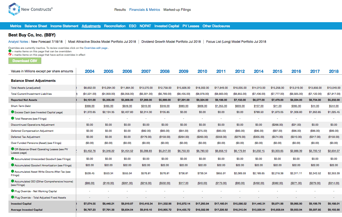Switch to Income Statement section
Screen dimensions: 342x217
click(64, 26)
